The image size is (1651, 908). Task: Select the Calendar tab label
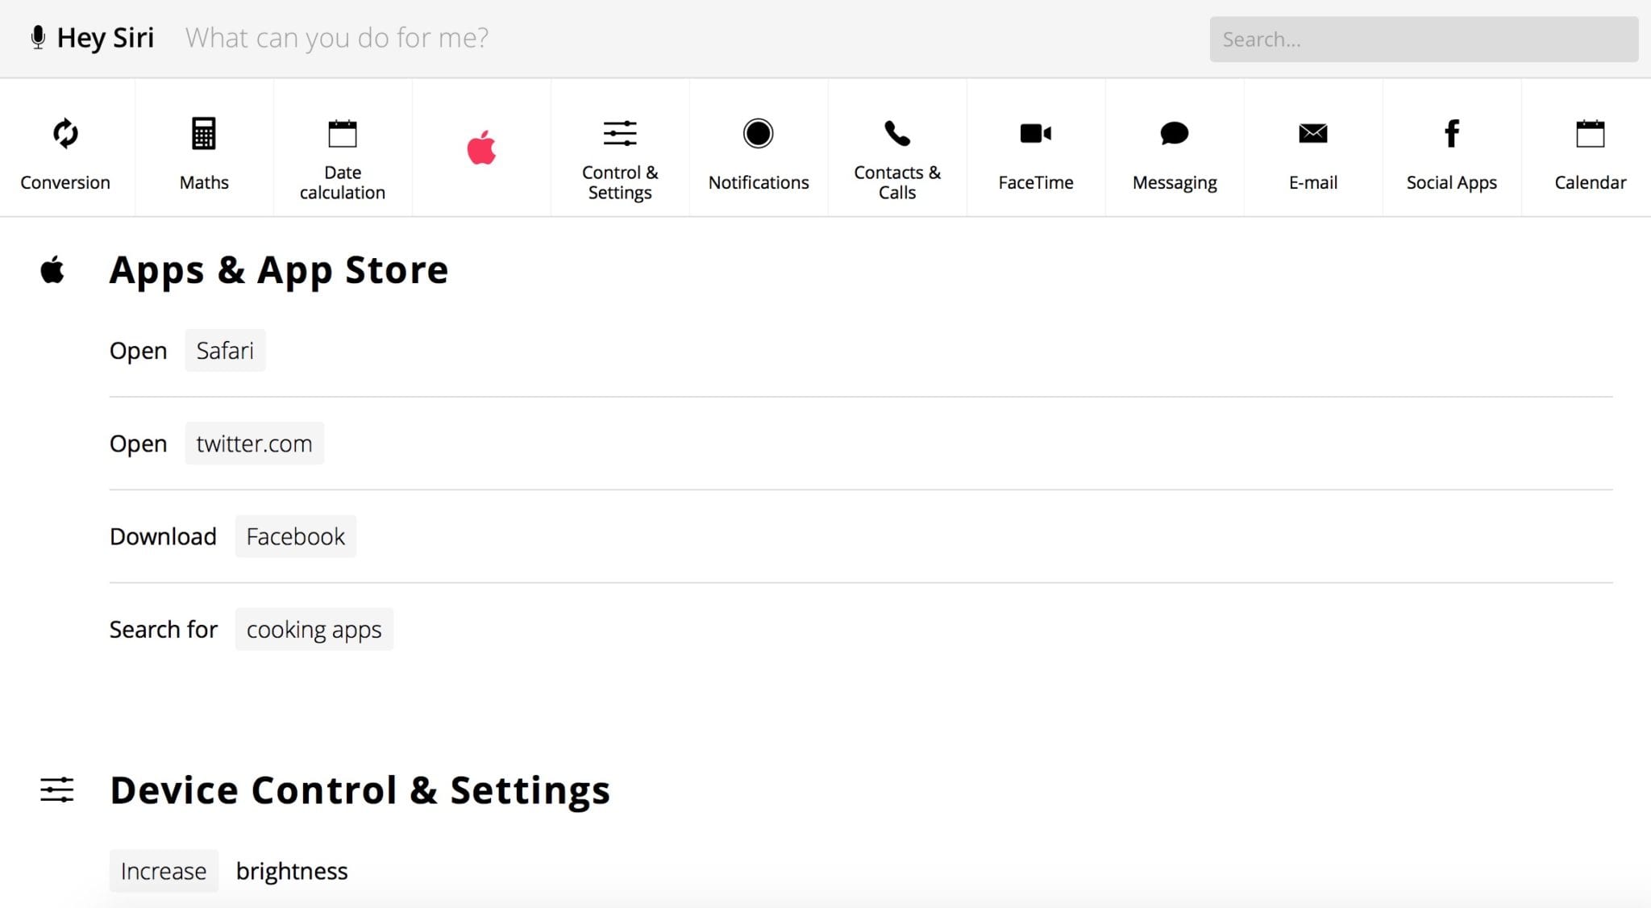coord(1591,182)
